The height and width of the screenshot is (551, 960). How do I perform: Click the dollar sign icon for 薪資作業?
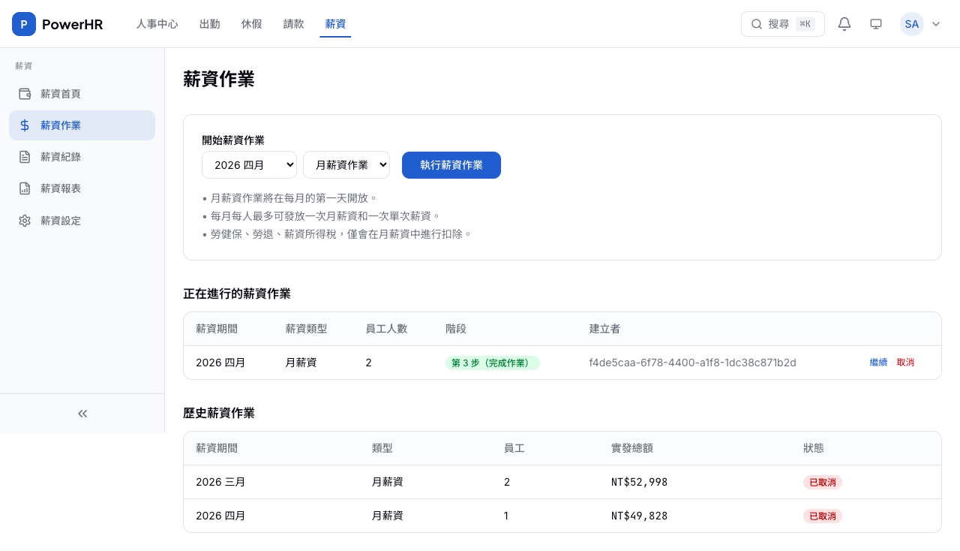pyautogui.click(x=25, y=125)
